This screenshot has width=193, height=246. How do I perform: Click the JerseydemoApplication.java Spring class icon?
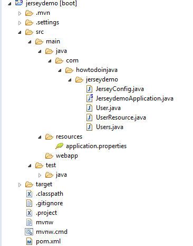(90, 98)
